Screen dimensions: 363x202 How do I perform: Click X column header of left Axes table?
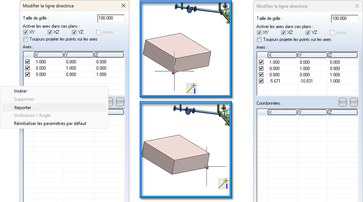[x=49, y=55]
